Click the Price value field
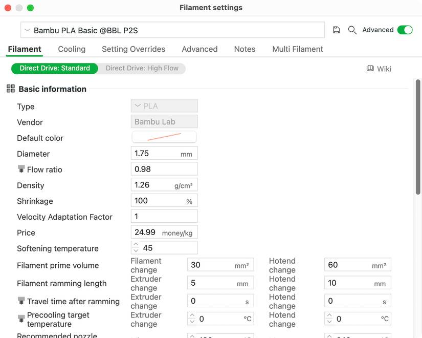422x338 pixels. (x=146, y=233)
